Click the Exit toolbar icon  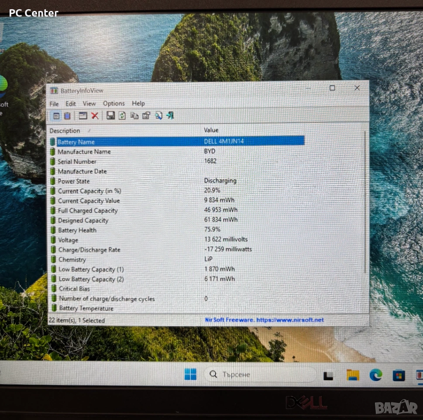pyautogui.click(x=170, y=116)
